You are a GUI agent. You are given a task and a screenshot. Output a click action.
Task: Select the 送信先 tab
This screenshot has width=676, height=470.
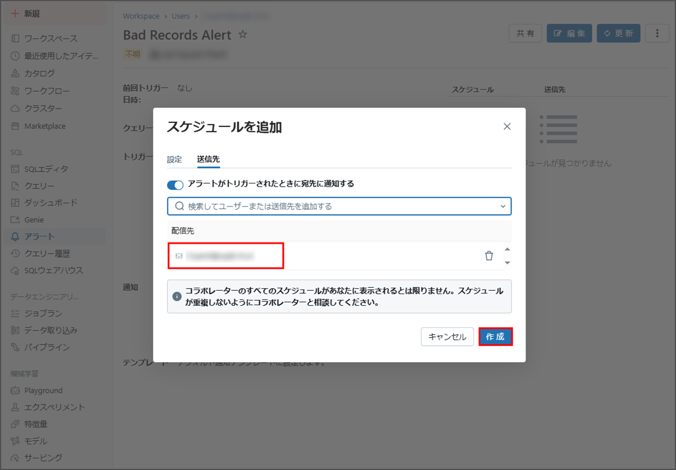208,159
